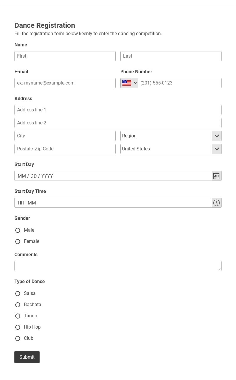
Task: Choose Hip Hop as type of dance
Action: 18,327
